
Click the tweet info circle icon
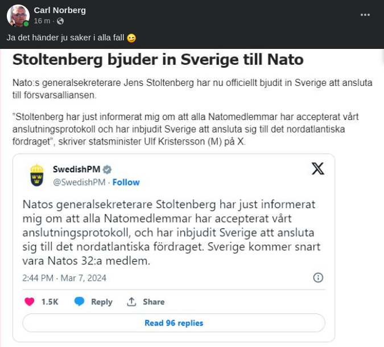click(318, 278)
